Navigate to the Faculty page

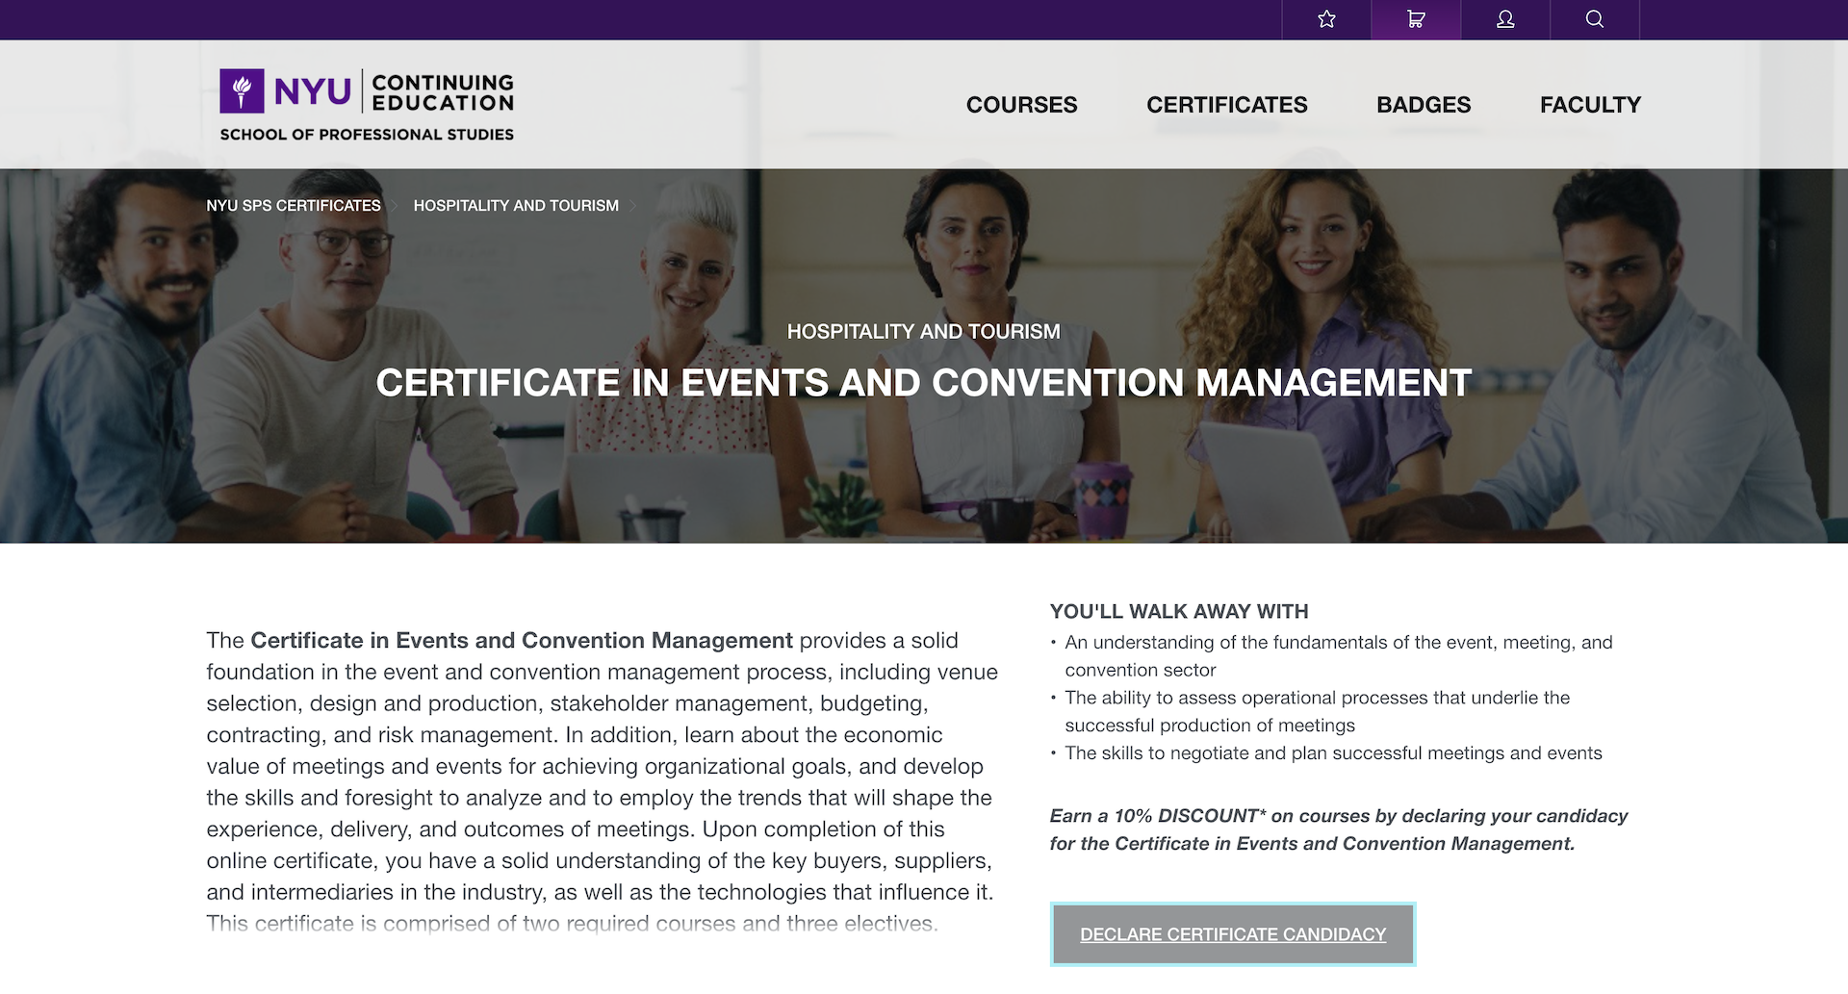pyautogui.click(x=1590, y=105)
